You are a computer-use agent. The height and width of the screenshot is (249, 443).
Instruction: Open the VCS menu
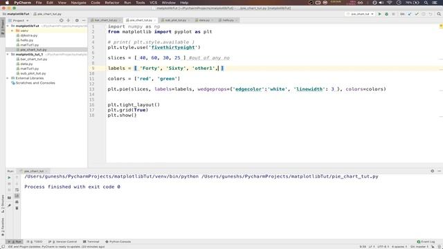tap(153, 3)
